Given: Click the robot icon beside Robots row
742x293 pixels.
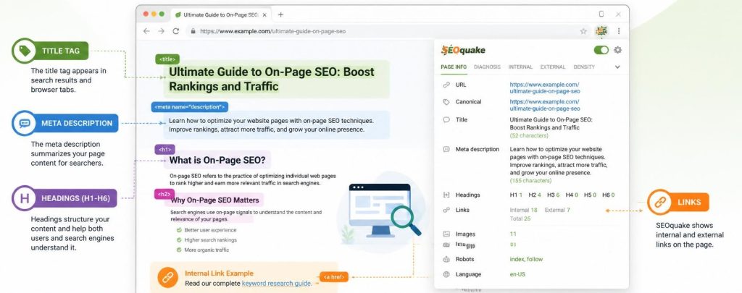Looking at the screenshot, I should tap(446, 259).
